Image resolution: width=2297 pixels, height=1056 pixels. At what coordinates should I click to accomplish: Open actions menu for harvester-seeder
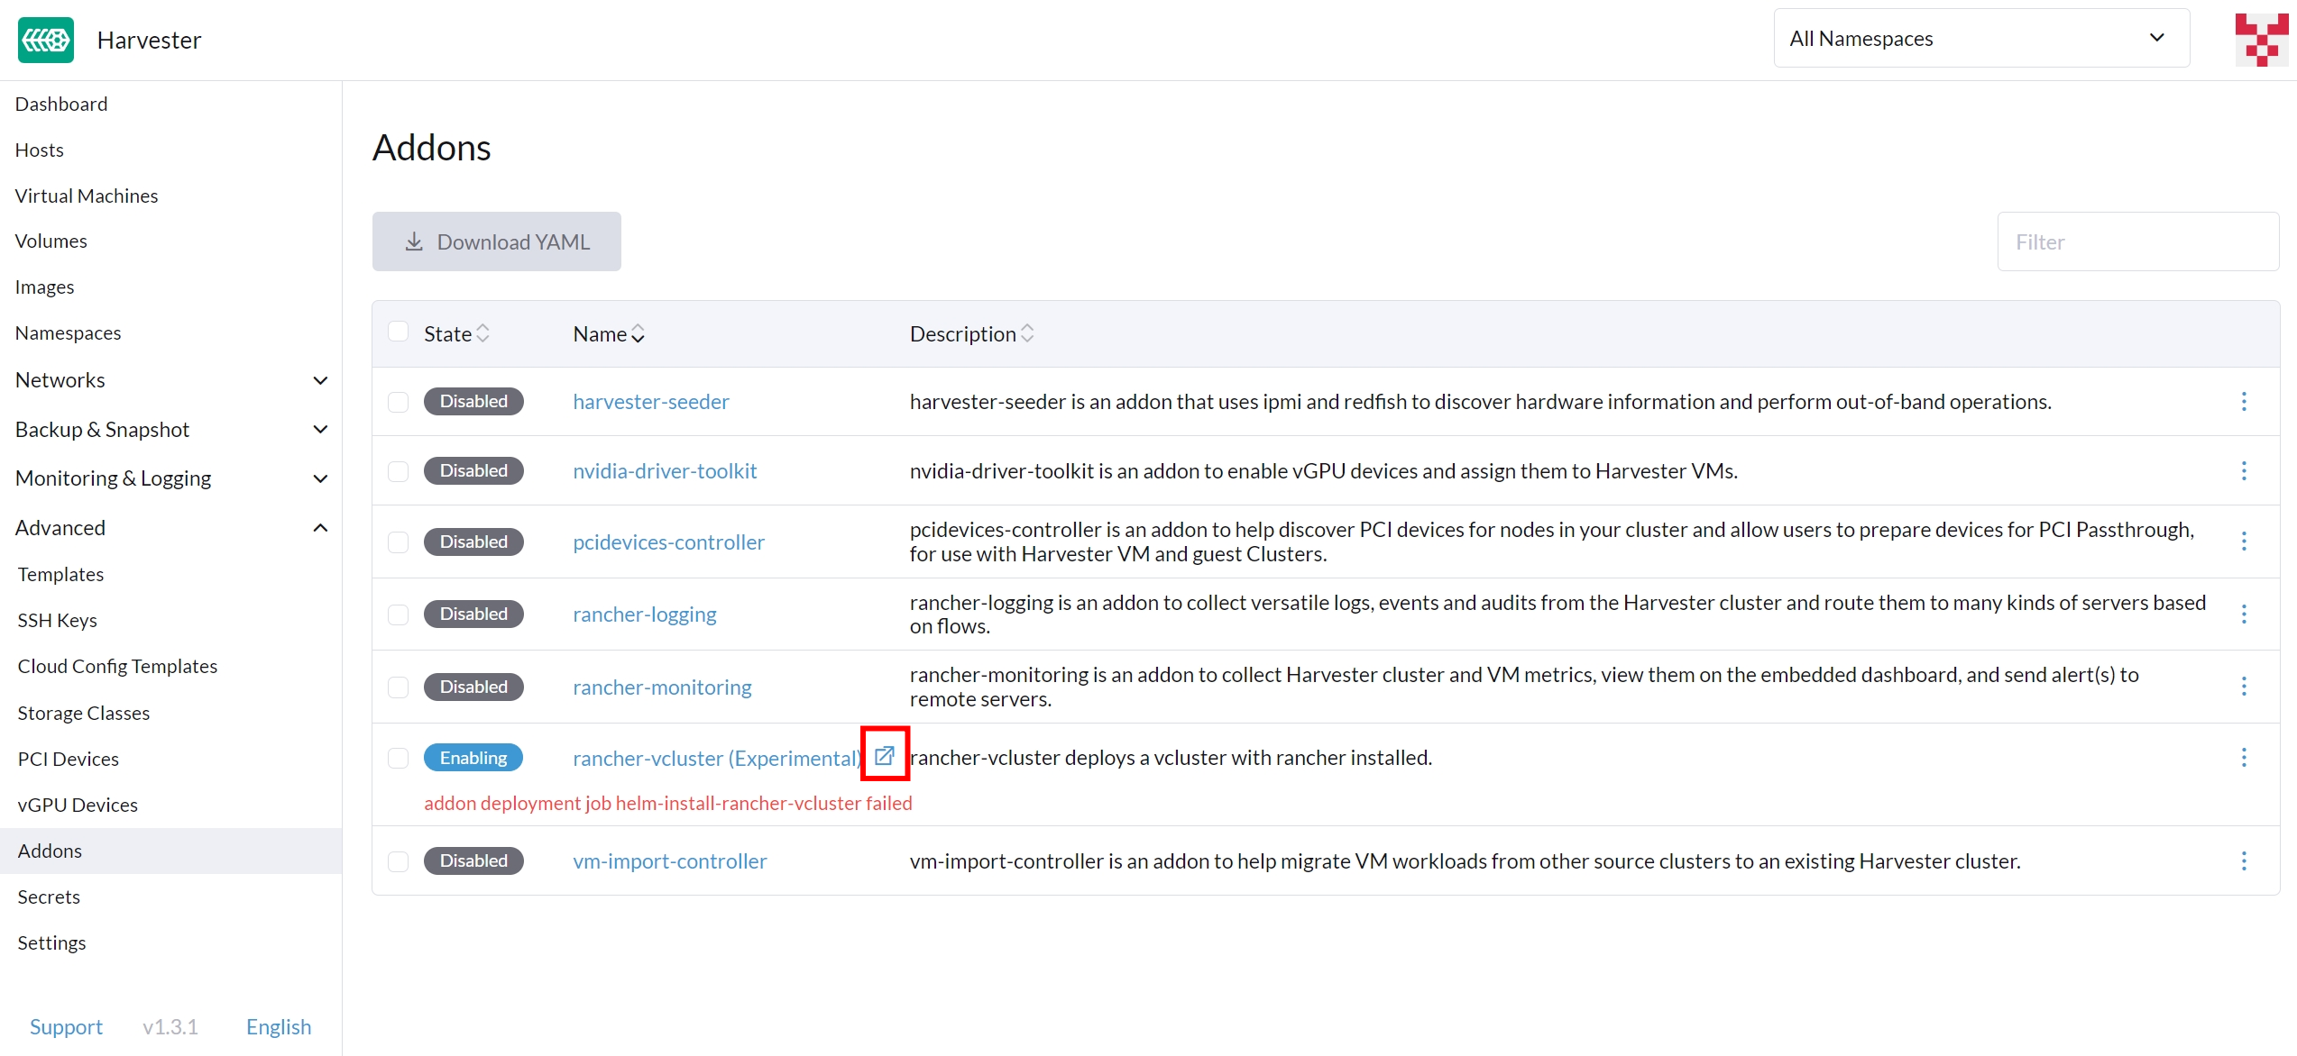2244,402
